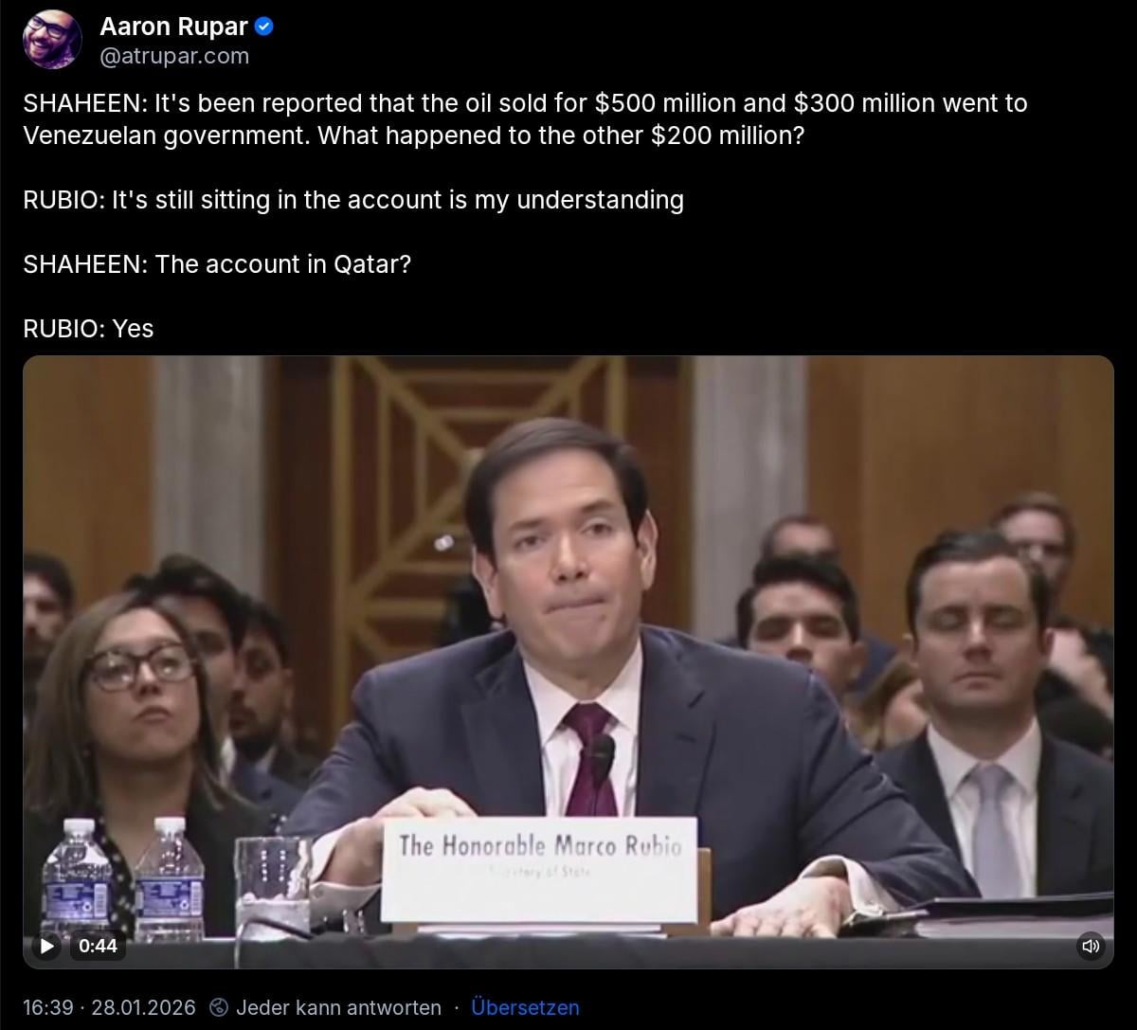1137x1030 pixels.
Task: Click the "still sitting in the account" line
Action: [x=353, y=200]
